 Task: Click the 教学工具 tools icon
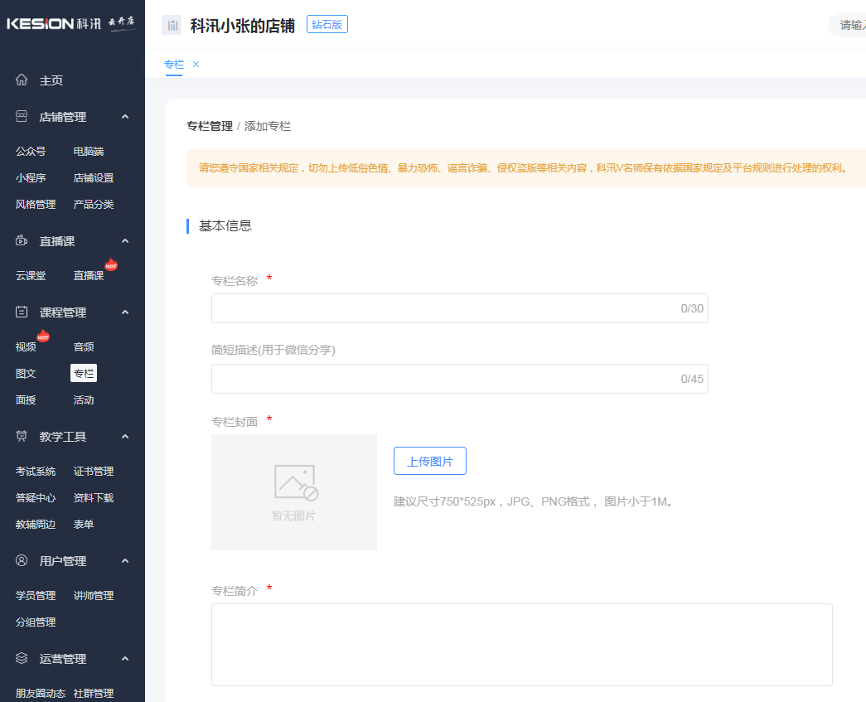[21, 437]
